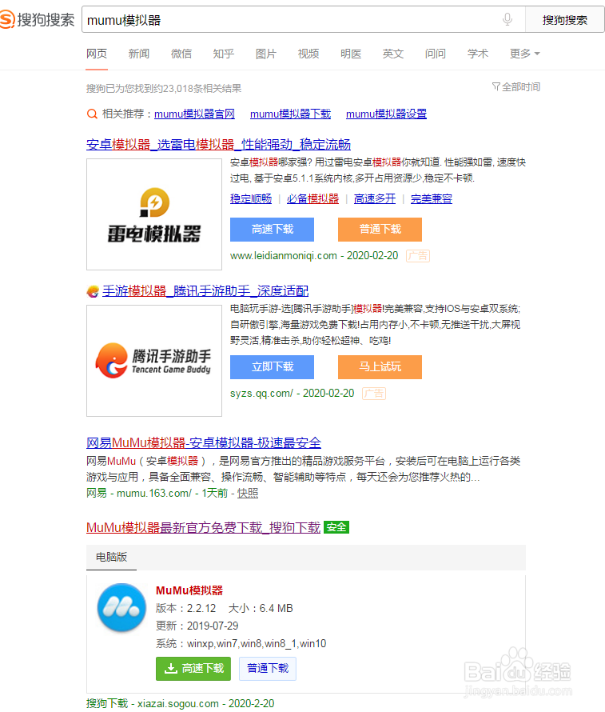Open the 高速多开 sublink

375,199
